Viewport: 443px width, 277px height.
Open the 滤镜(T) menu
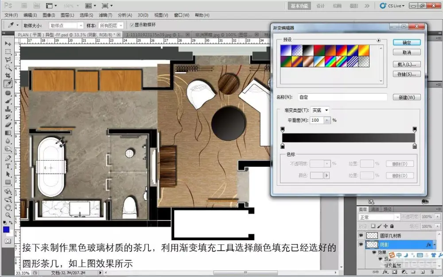coord(106,15)
